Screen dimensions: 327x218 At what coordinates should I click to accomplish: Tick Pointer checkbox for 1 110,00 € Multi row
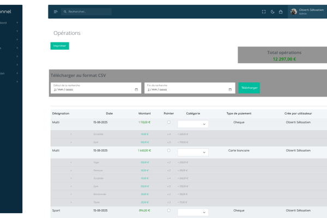[x=169, y=122]
